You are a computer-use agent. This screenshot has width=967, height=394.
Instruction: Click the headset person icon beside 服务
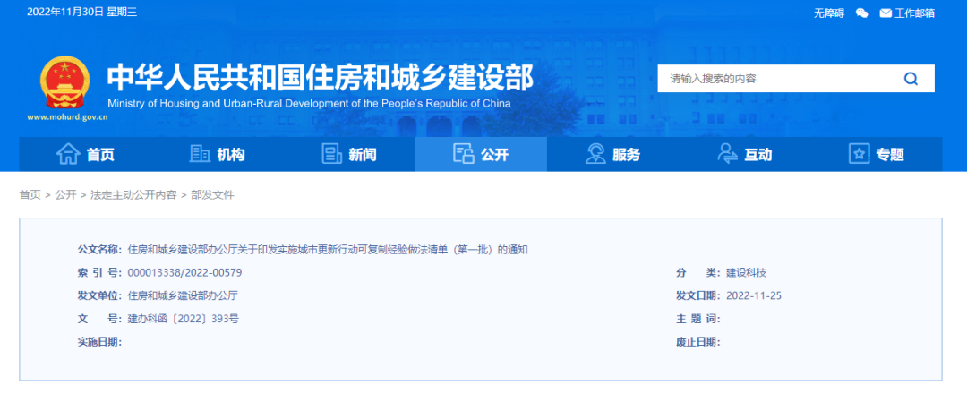(595, 154)
